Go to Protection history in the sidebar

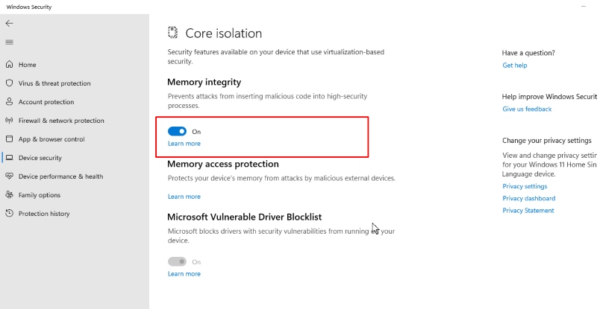tap(44, 214)
